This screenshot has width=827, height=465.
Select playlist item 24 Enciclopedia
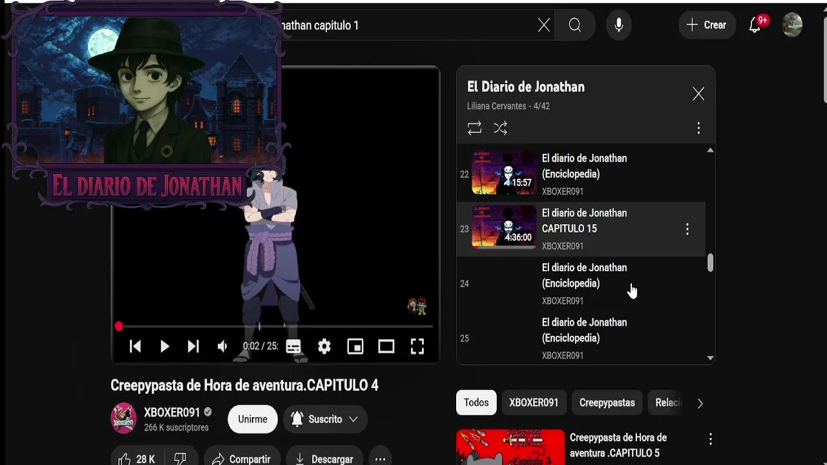click(581, 284)
